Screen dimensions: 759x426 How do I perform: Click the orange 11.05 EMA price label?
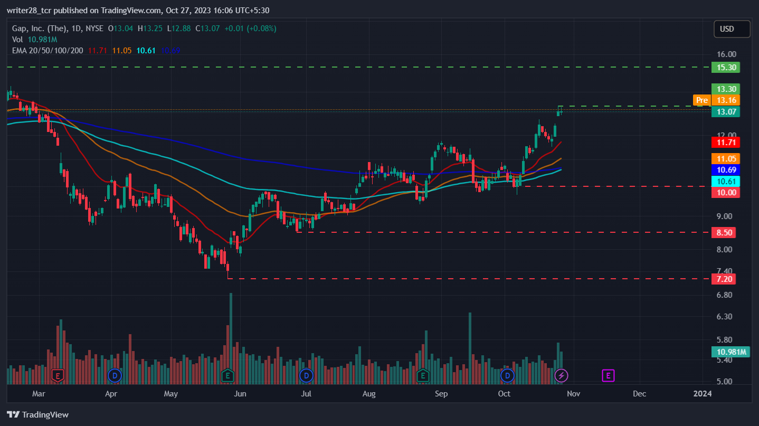point(726,159)
